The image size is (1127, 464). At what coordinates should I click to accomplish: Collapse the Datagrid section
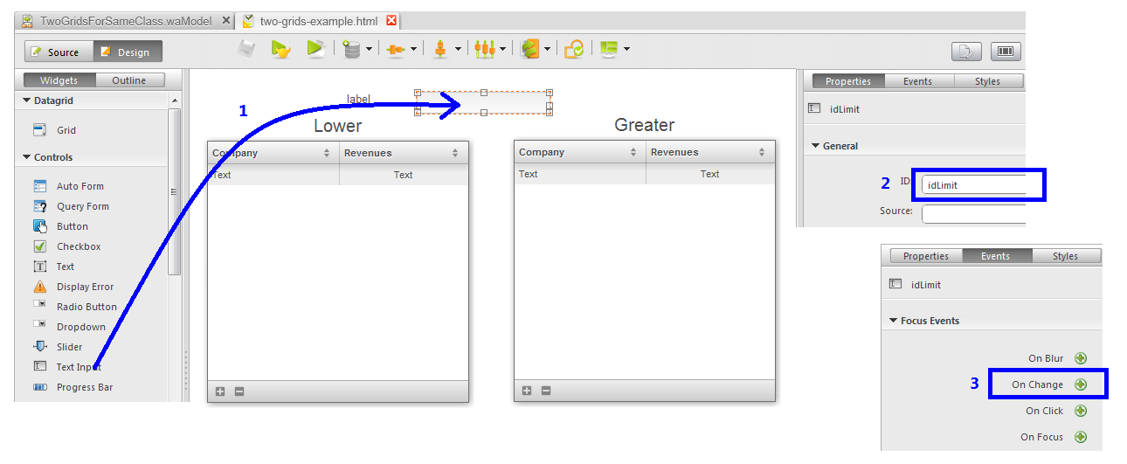(x=27, y=100)
